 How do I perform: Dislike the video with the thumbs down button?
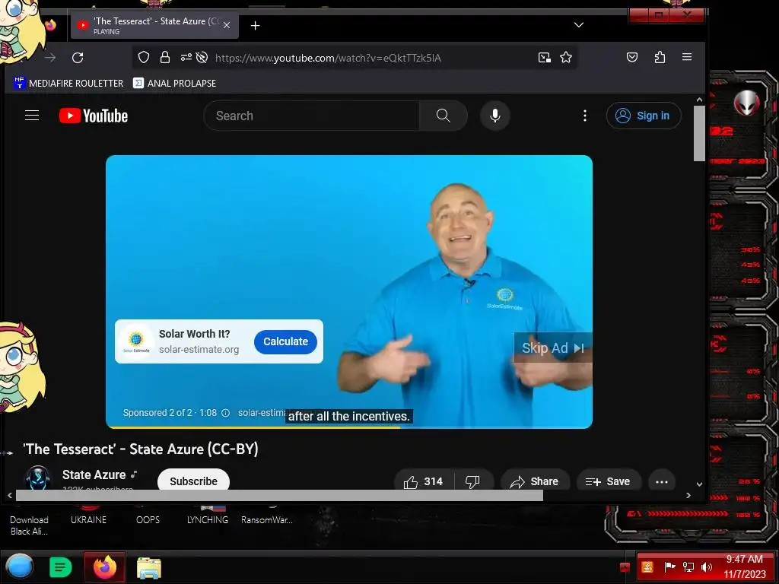tap(473, 481)
